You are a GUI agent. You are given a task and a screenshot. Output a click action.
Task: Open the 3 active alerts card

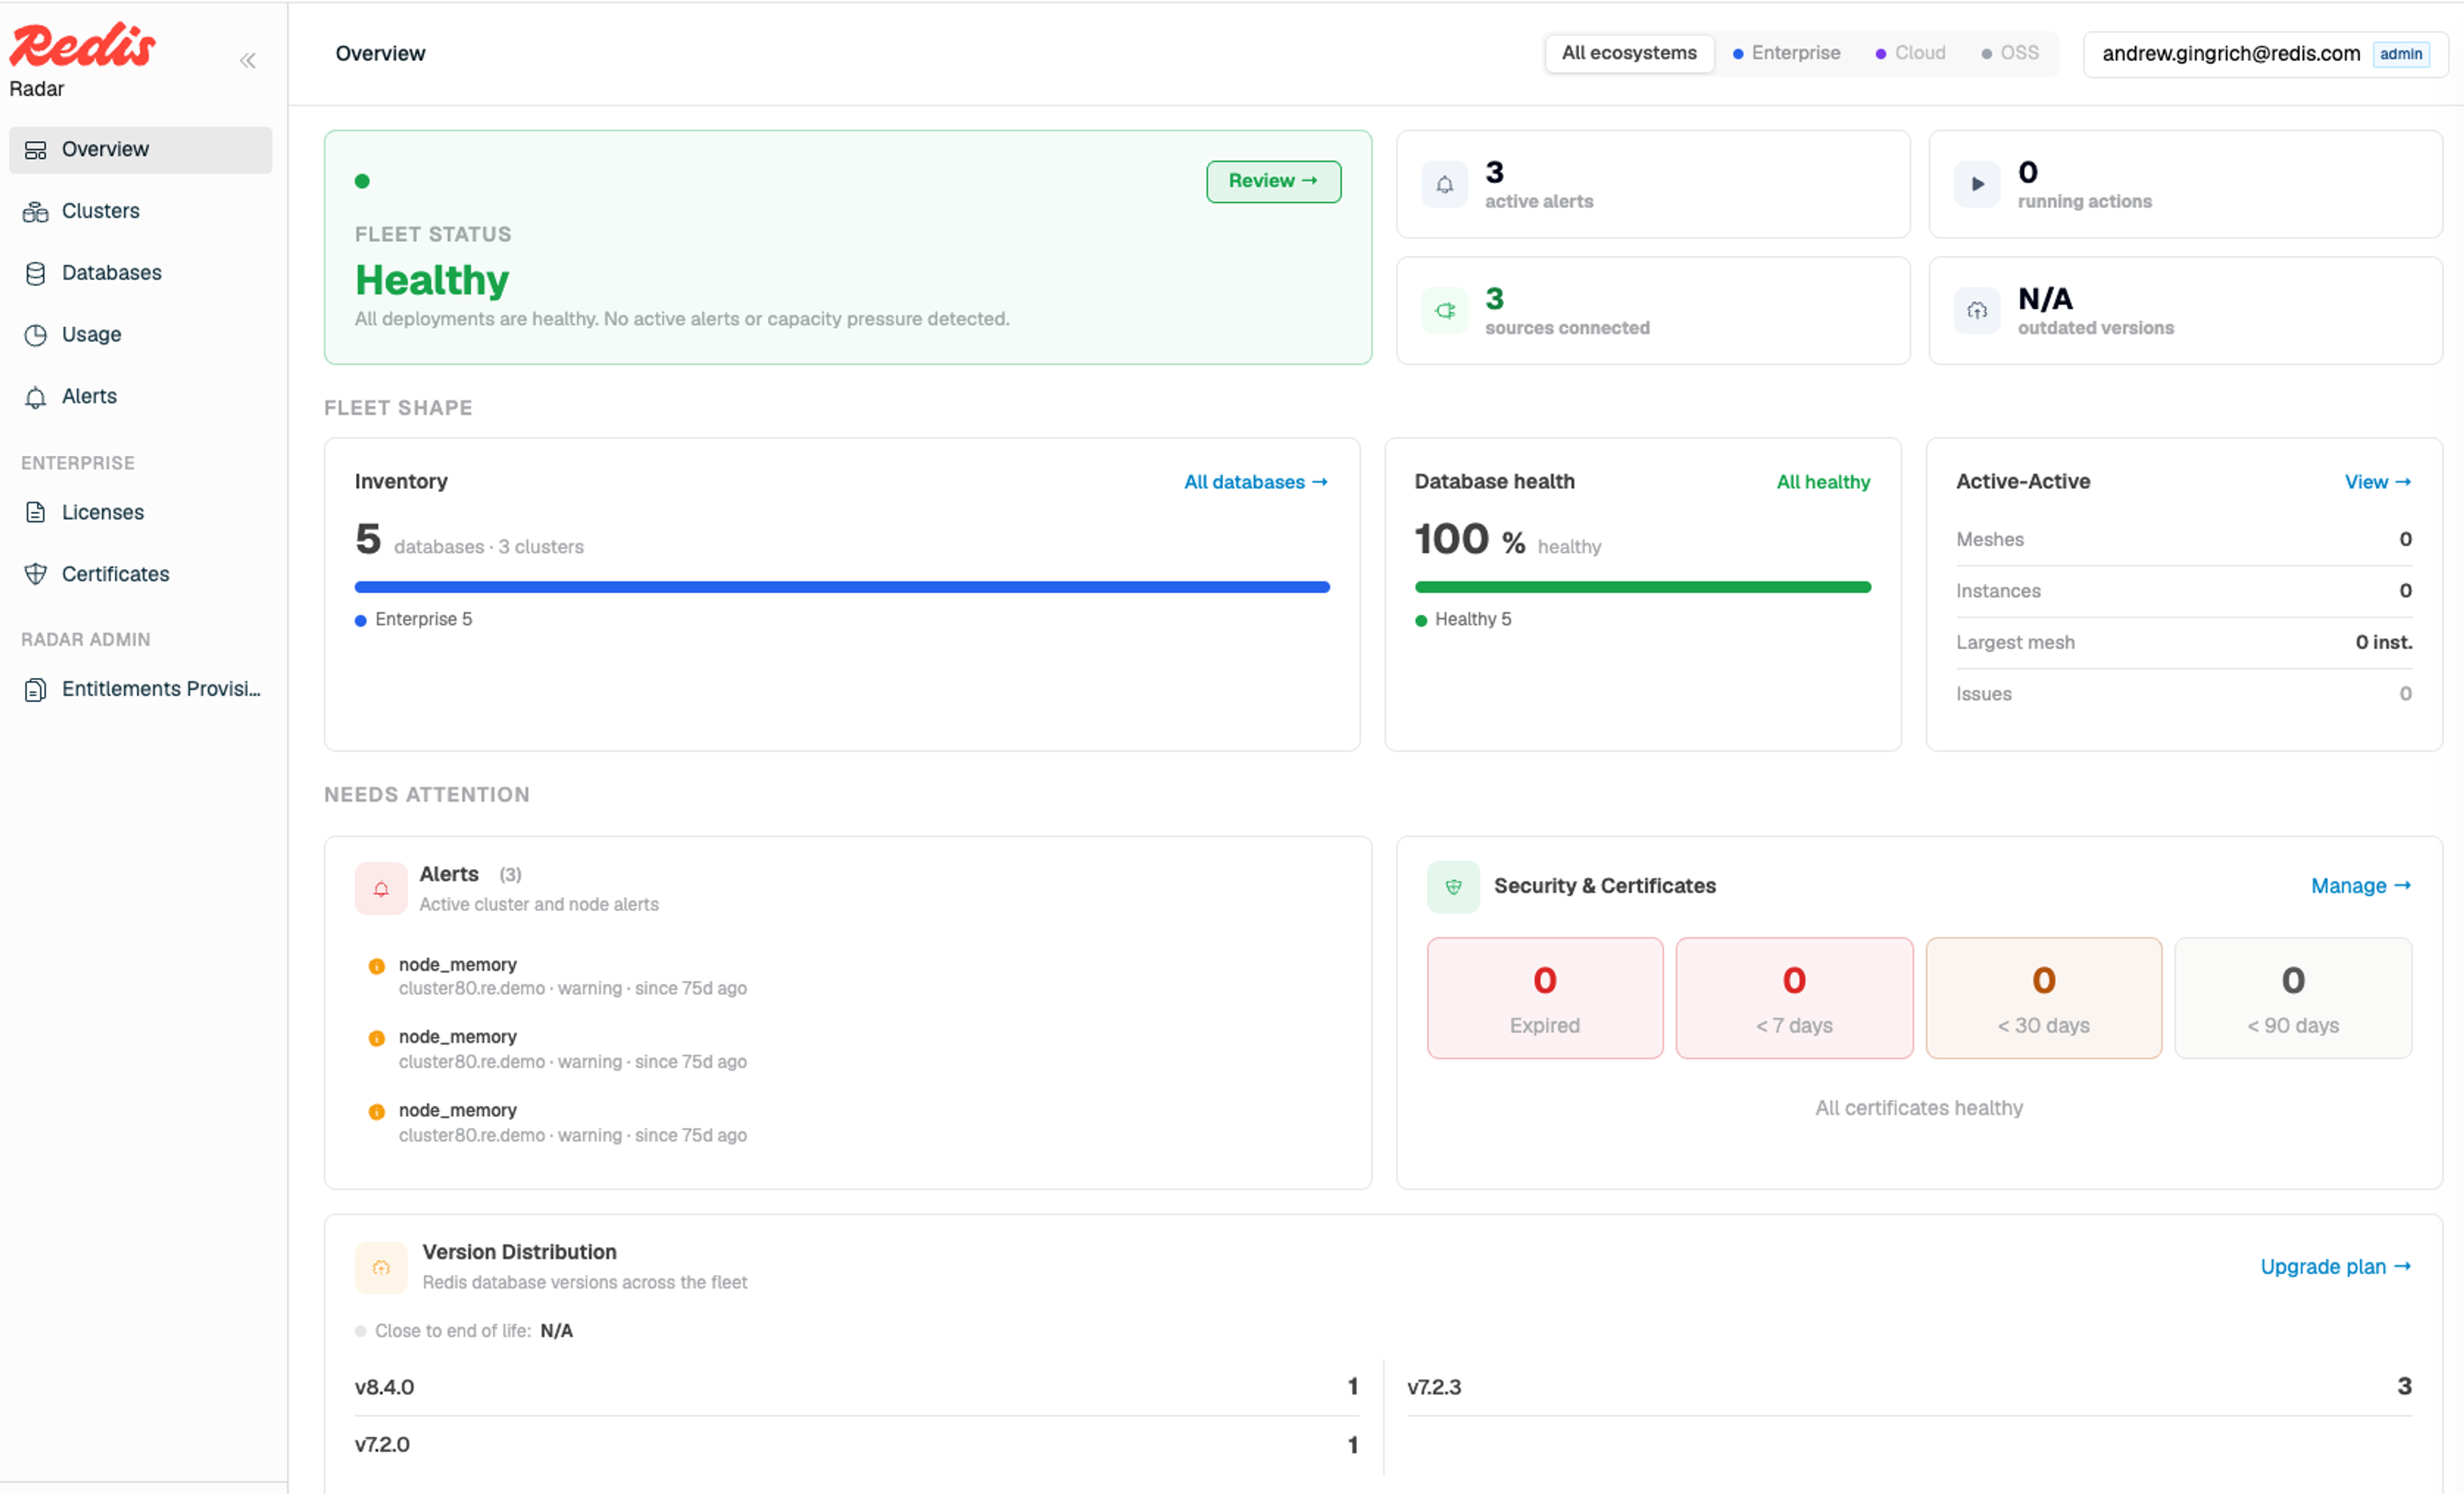pos(1653,185)
